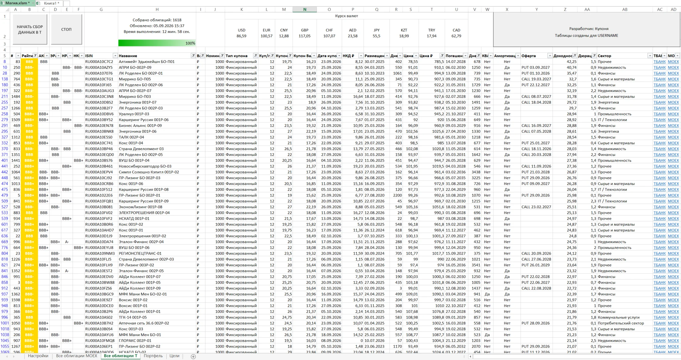
Task: Open the Цели sheet tab
Action: pos(174,356)
